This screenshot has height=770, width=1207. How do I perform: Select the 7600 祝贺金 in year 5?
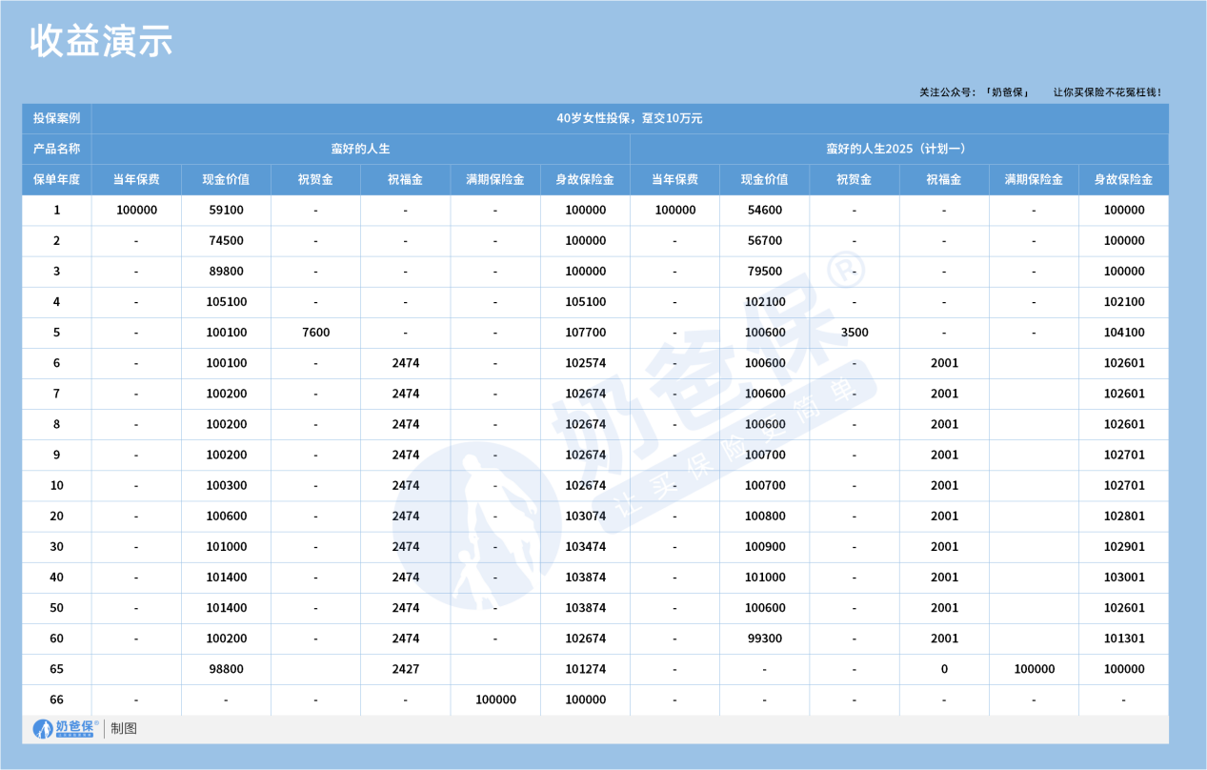click(314, 332)
